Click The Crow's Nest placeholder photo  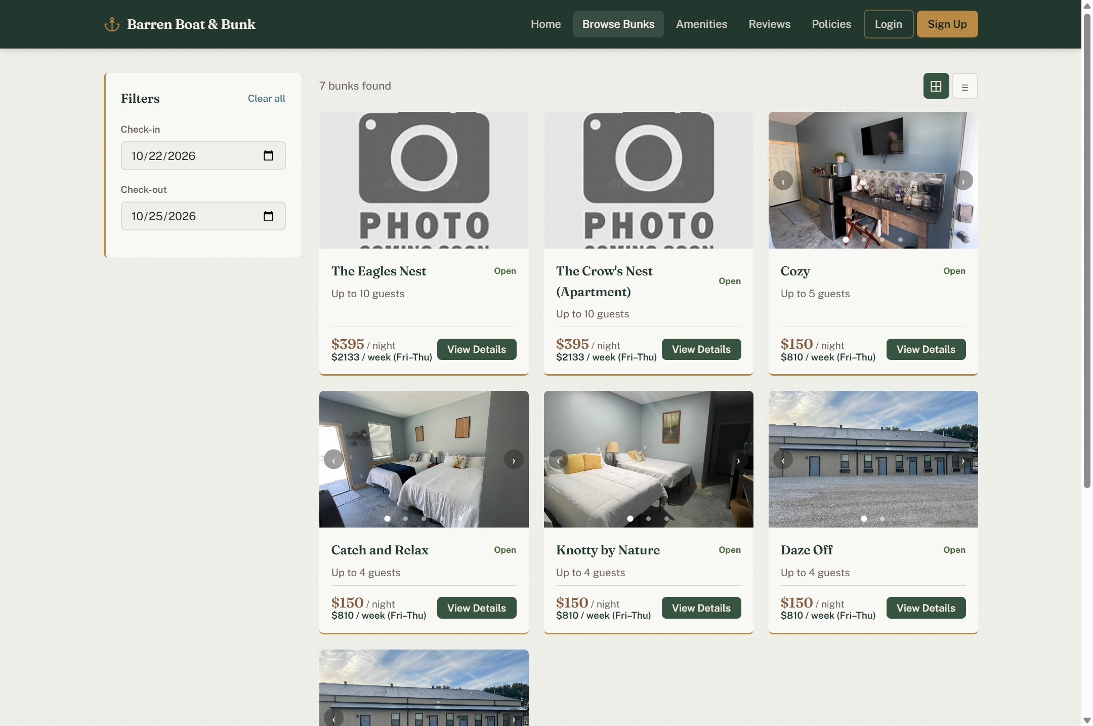tap(648, 180)
